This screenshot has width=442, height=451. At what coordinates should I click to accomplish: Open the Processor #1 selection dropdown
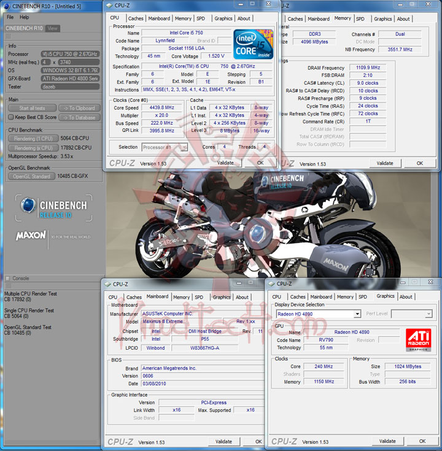(x=165, y=147)
